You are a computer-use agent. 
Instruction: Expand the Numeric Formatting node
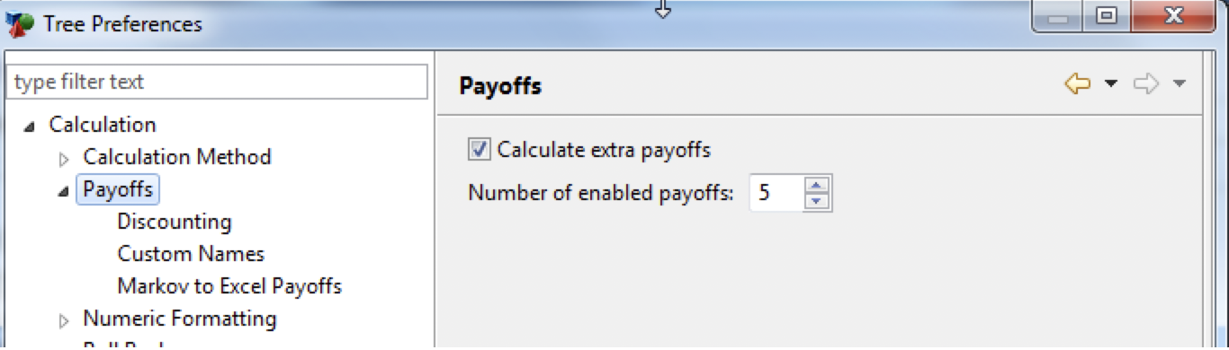point(63,320)
